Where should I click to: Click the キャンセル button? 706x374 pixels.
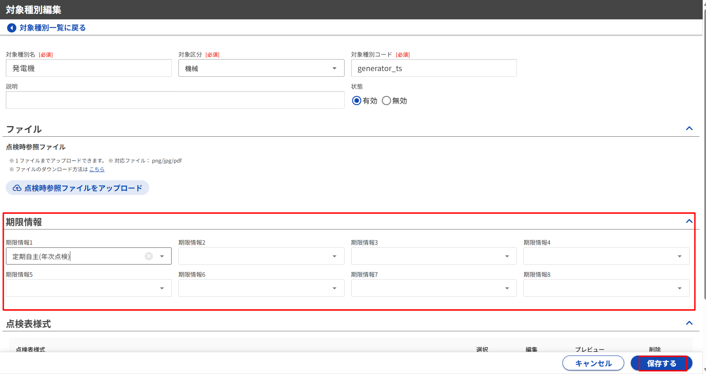pyautogui.click(x=593, y=363)
